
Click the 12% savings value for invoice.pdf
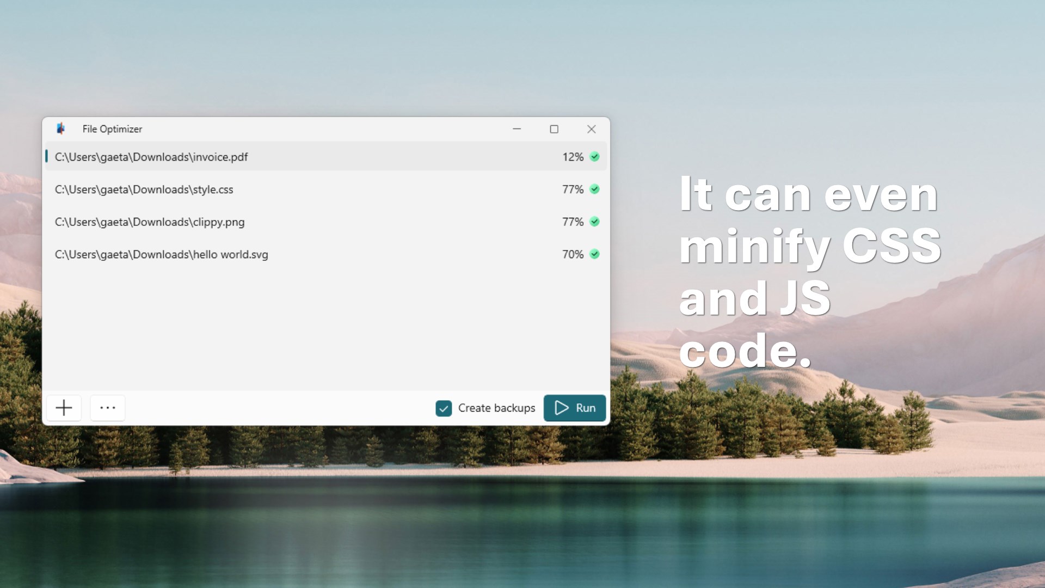pyautogui.click(x=573, y=157)
